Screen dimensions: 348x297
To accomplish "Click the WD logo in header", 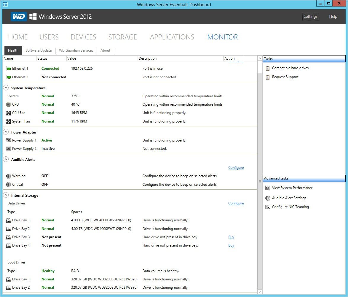I will point(19,17).
